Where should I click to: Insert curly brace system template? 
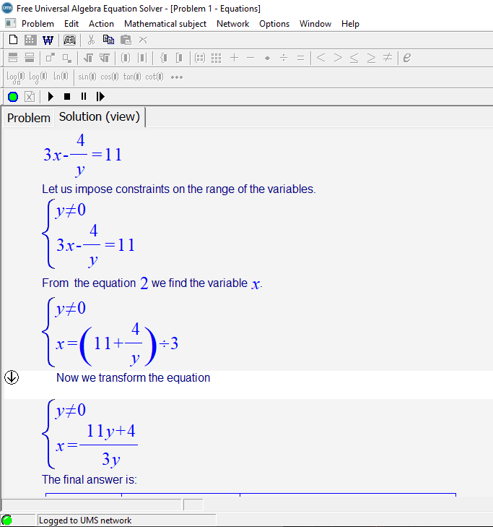pyautogui.click(x=163, y=58)
